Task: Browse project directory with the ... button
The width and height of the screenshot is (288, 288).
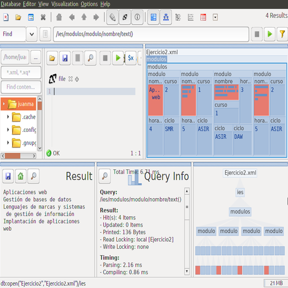Action: pos(36,57)
